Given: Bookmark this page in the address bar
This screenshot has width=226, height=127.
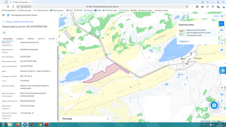Looking at the screenshot, I should click(187, 7).
